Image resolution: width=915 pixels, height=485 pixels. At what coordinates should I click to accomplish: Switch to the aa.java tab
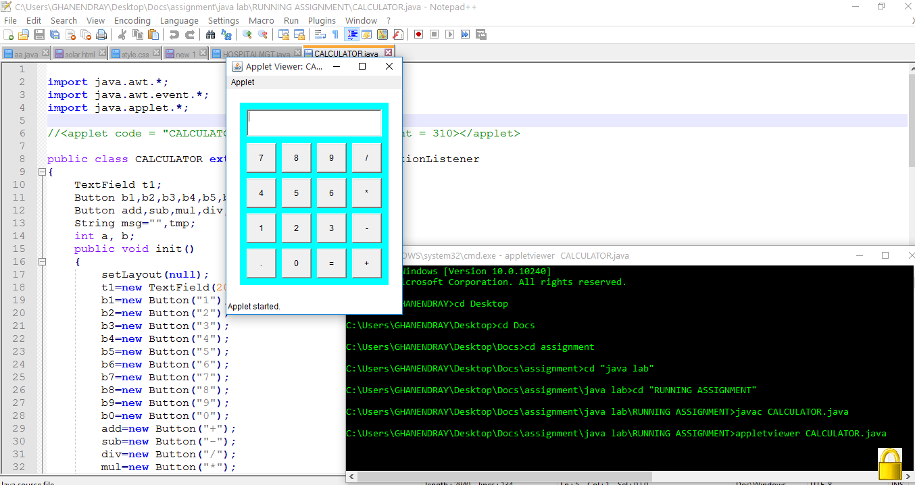pos(26,54)
